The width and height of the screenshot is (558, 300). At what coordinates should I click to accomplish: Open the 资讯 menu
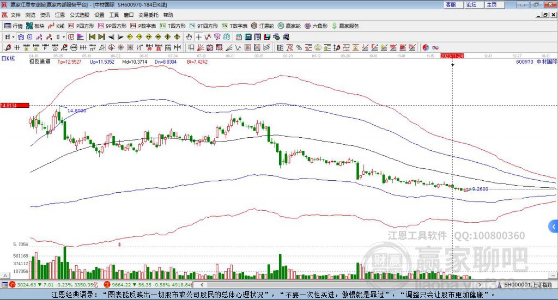tap(45, 15)
